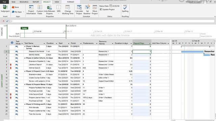Collapse Phase 4: Prepare Manual group
This screenshot has width=216, height=121.
click(25, 84)
